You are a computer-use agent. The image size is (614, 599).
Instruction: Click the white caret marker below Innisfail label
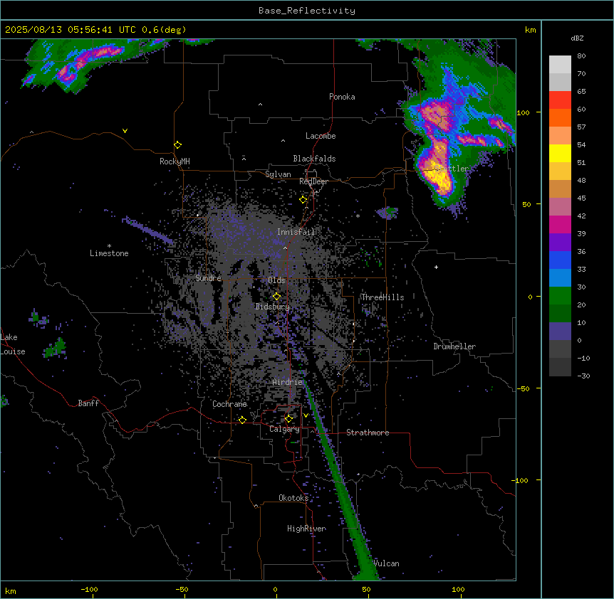pyautogui.click(x=285, y=248)
